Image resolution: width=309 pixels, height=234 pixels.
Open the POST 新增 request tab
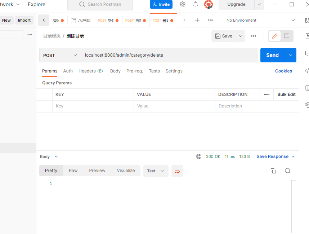pos(108,20)
